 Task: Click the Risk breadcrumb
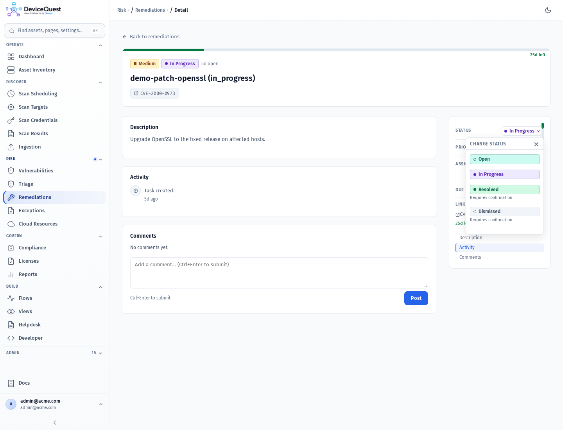122,10
